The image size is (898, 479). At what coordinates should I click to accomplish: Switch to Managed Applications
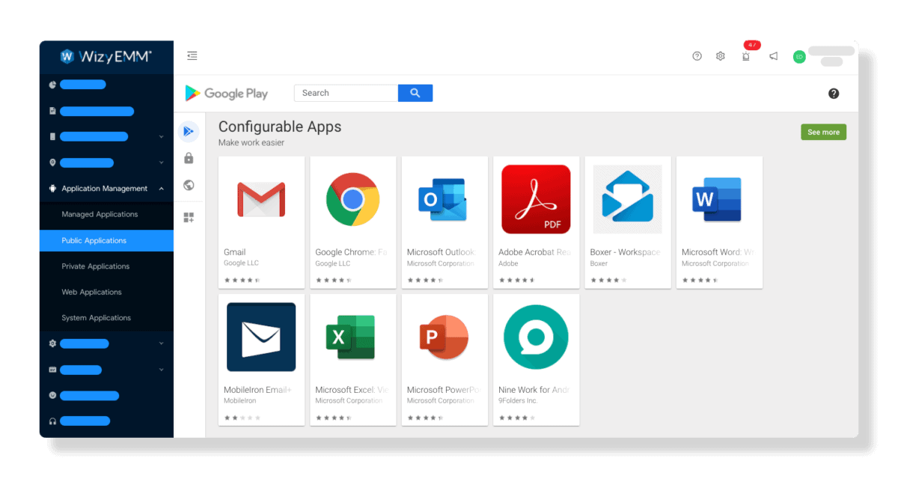coord(100,214)
